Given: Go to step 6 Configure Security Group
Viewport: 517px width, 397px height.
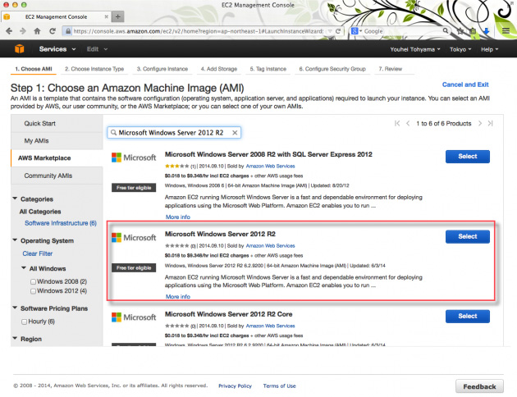Looking at the screenshot, I should pos(332,69).
